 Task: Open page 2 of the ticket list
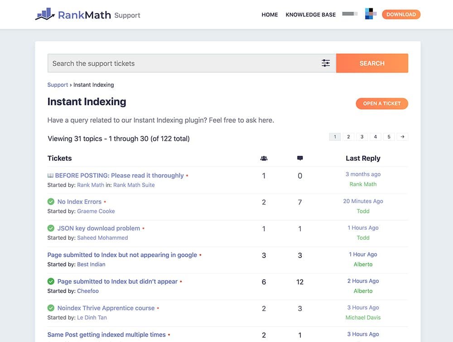[x=348, y=136]
